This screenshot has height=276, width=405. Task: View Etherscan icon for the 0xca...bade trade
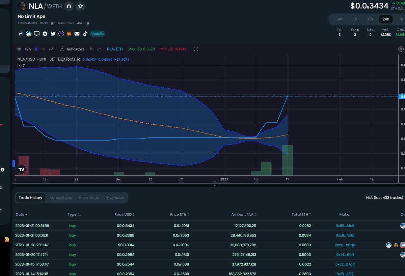click(388, 245)
